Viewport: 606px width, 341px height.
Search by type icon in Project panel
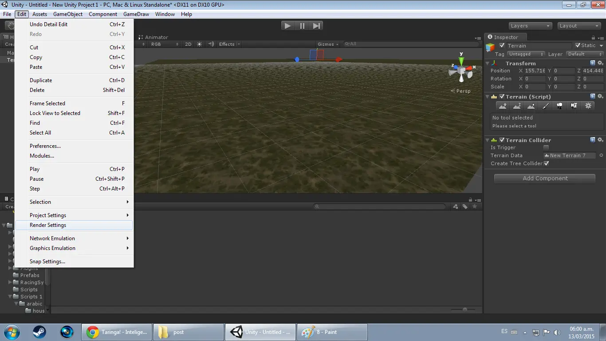point(456,206)
